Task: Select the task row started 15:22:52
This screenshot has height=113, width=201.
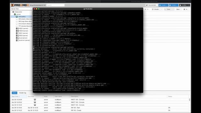Action: coord(100,102)
